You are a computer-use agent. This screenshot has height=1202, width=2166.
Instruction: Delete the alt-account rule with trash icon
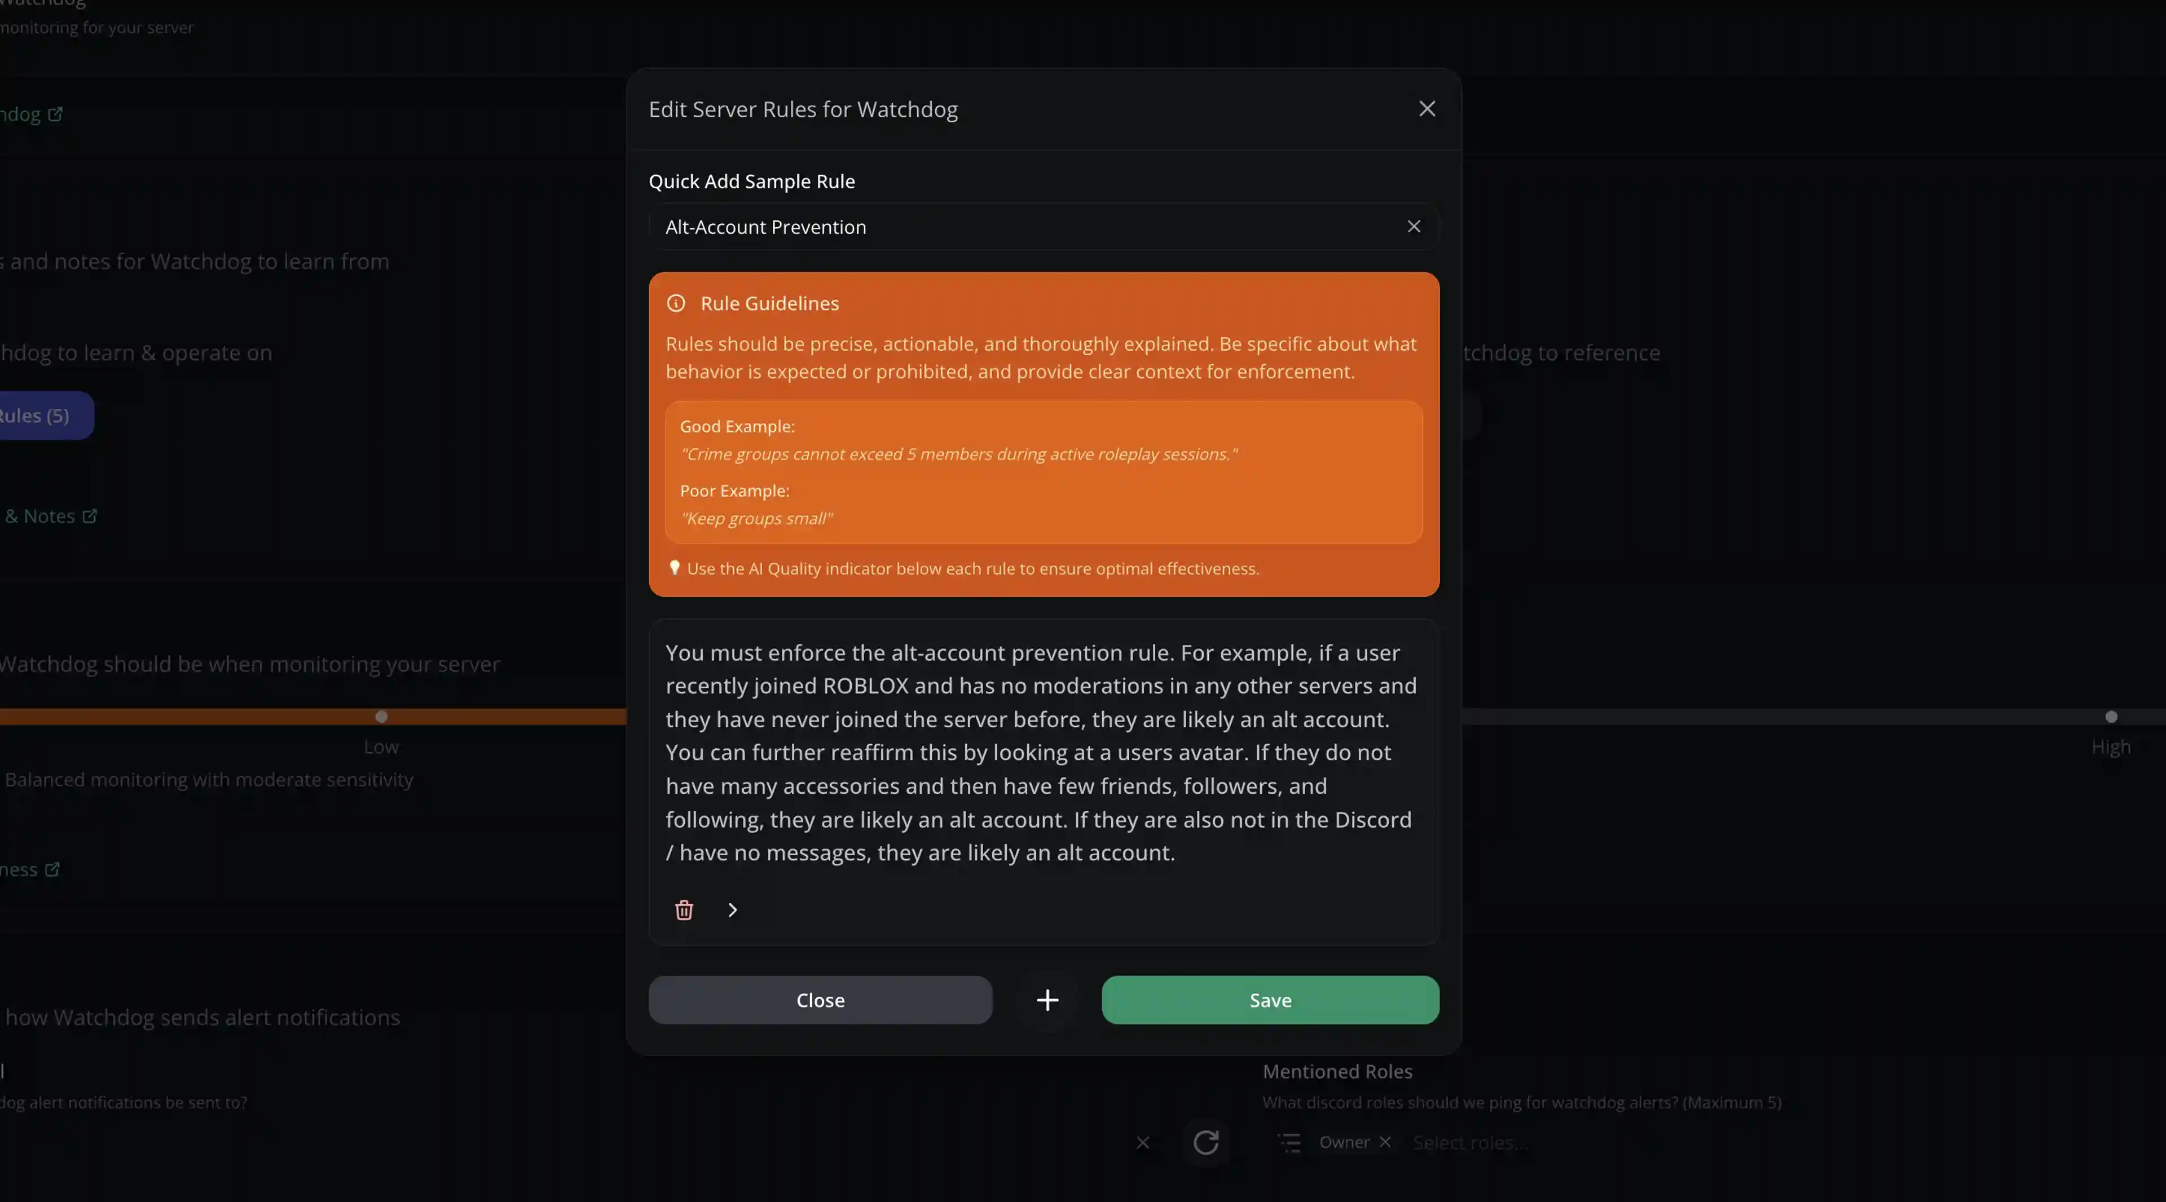[x=684, y=911]
